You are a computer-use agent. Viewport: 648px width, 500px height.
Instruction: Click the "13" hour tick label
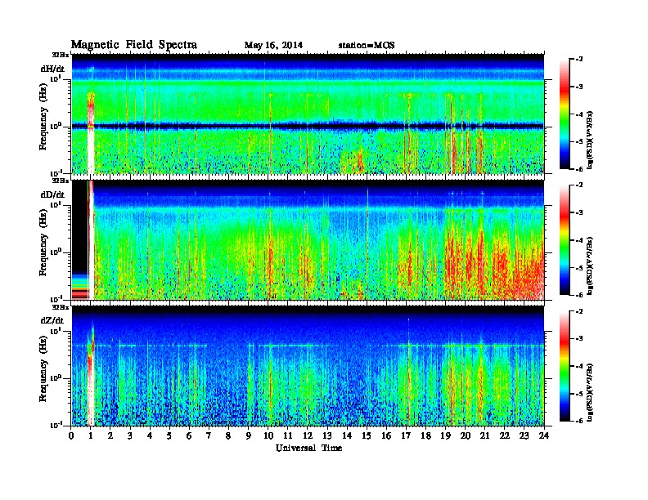tap(327, 435)
